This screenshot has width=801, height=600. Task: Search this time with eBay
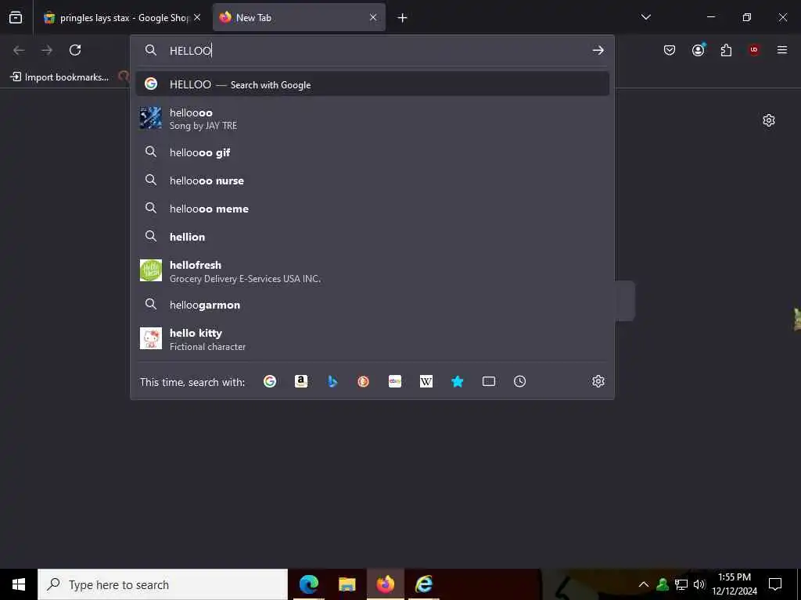pyautogui.click(x=395, y=381)
